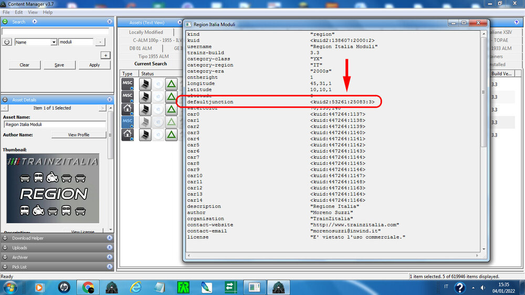
Task: Expand the Uploads panel
Action: pyautogui.click(x=110, y=247)
